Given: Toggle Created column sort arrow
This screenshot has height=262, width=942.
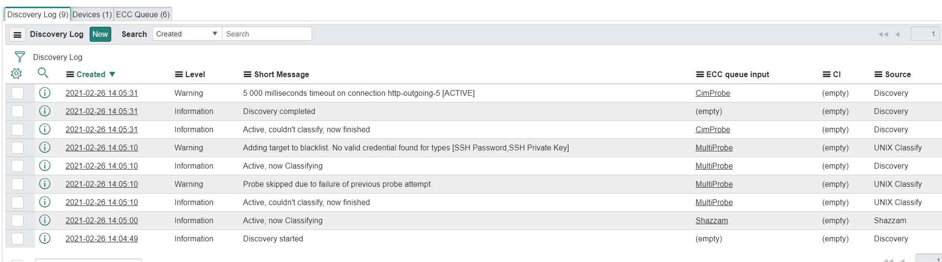Looking at the screenshot, I should point(112,74).
